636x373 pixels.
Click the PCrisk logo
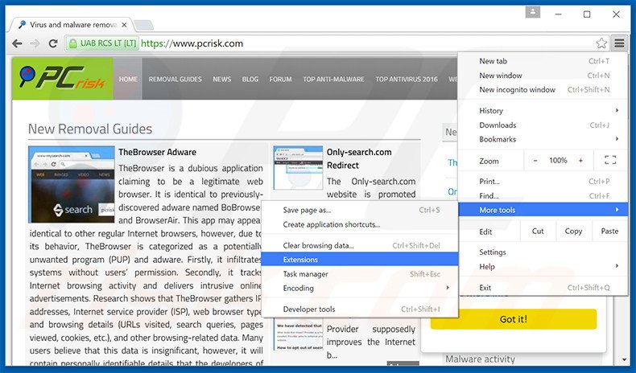(x=63, y=79)
